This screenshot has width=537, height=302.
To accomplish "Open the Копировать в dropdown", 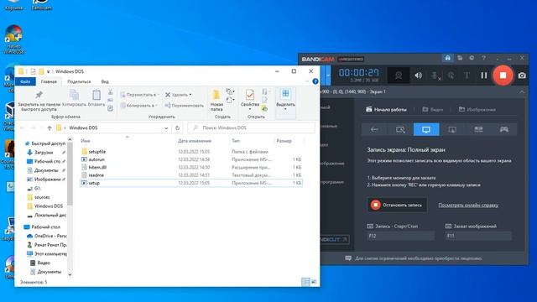I will [x=139, y=106].
